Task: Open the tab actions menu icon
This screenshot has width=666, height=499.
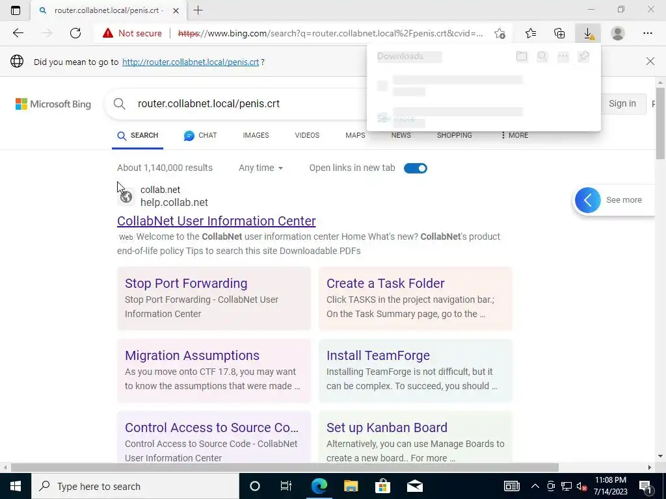Action: 16,10
